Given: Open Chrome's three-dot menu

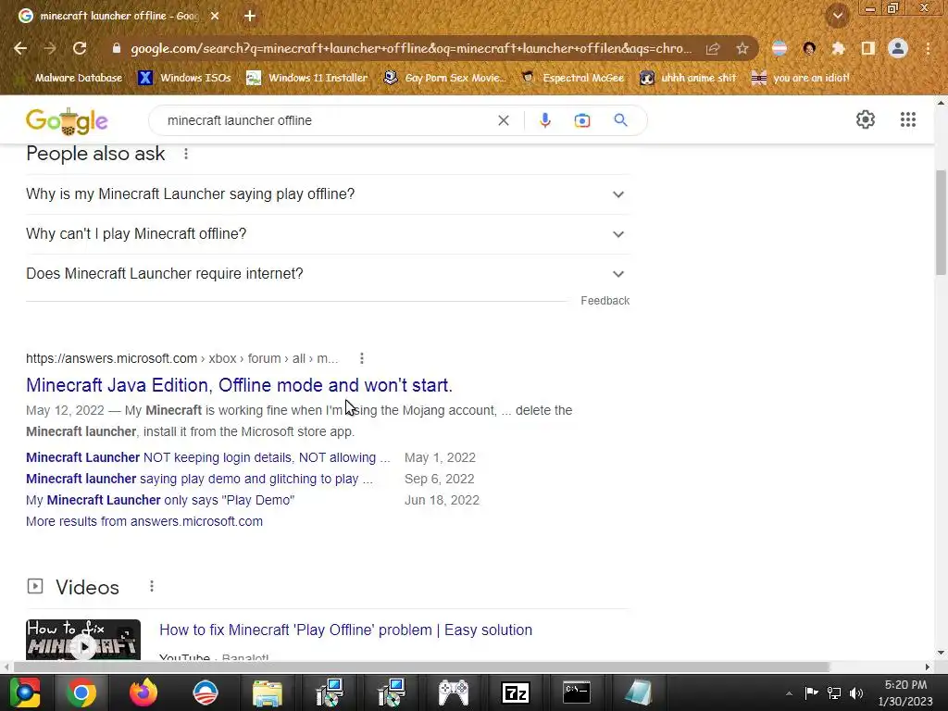Looking at the screenshot, I should tap(928, 48).
